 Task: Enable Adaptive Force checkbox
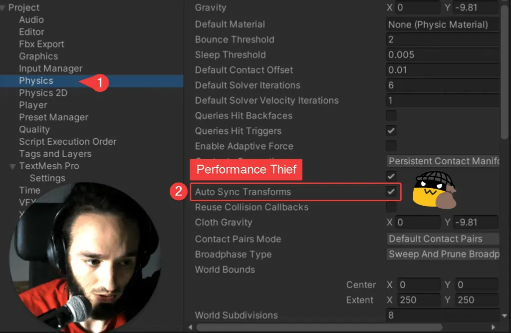click(391, 146)
